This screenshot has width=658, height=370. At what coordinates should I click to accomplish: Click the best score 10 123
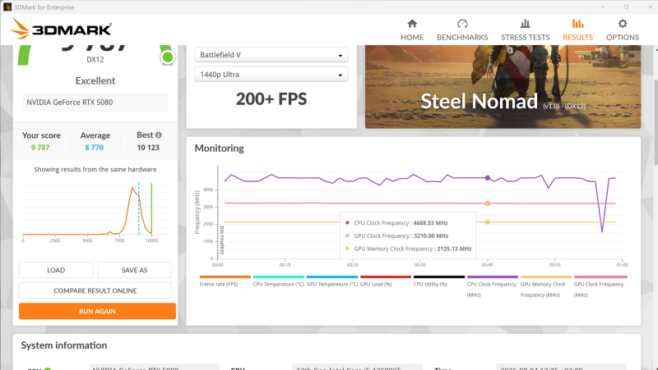(x=148, y=148)
